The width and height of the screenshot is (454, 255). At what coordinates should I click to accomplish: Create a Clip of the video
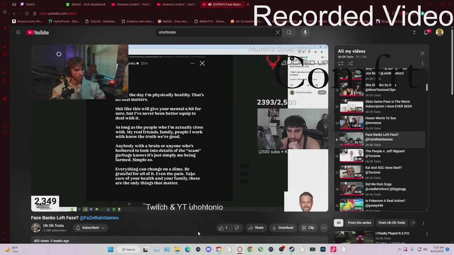click(308, 228)
